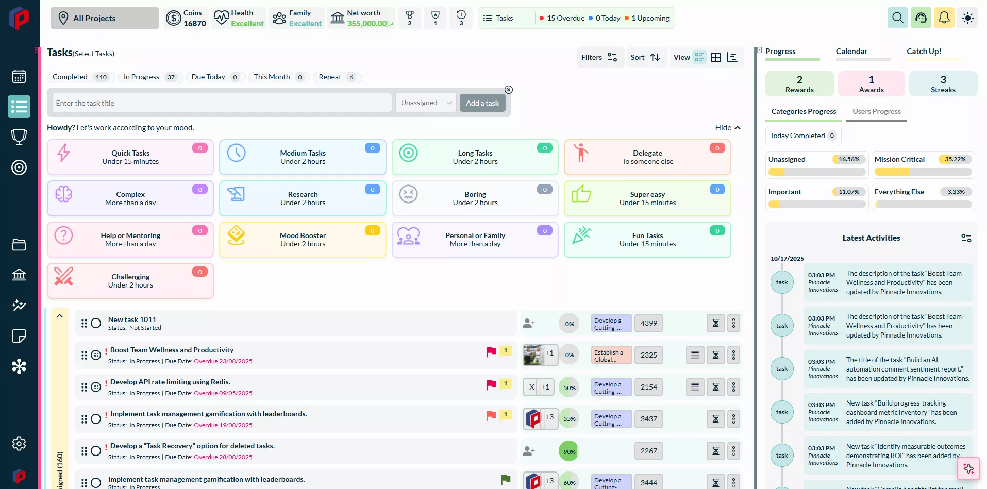
Task: Open the 2 Rewards card
Action: tap(799, 84)
